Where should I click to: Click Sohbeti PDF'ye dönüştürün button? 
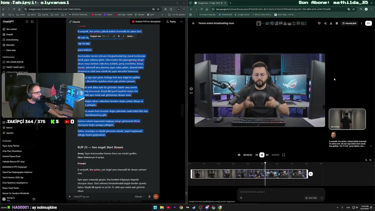[146, 21]
